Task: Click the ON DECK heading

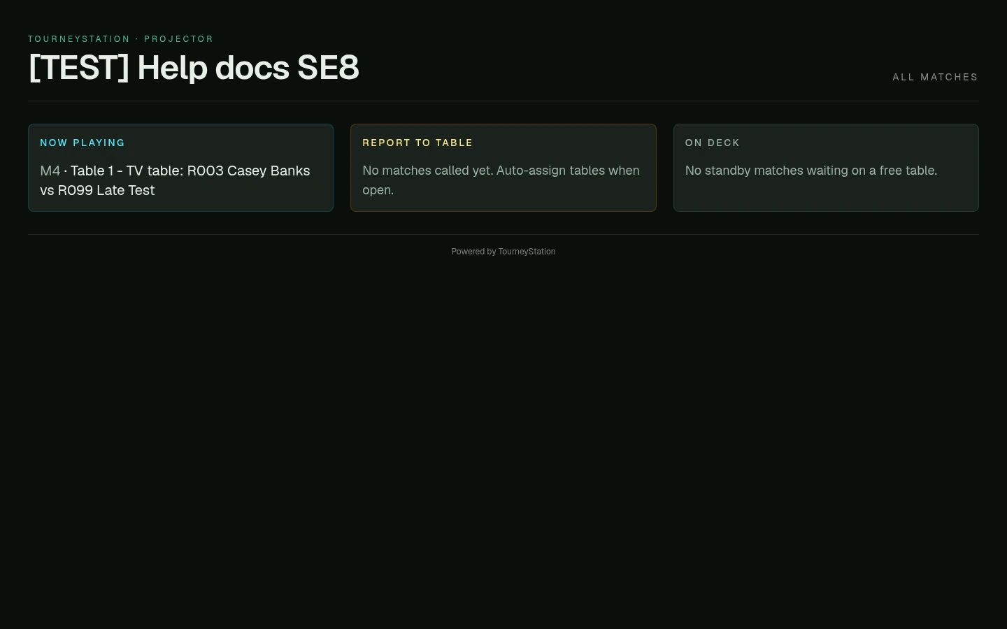Action: [x=713, y=143]
